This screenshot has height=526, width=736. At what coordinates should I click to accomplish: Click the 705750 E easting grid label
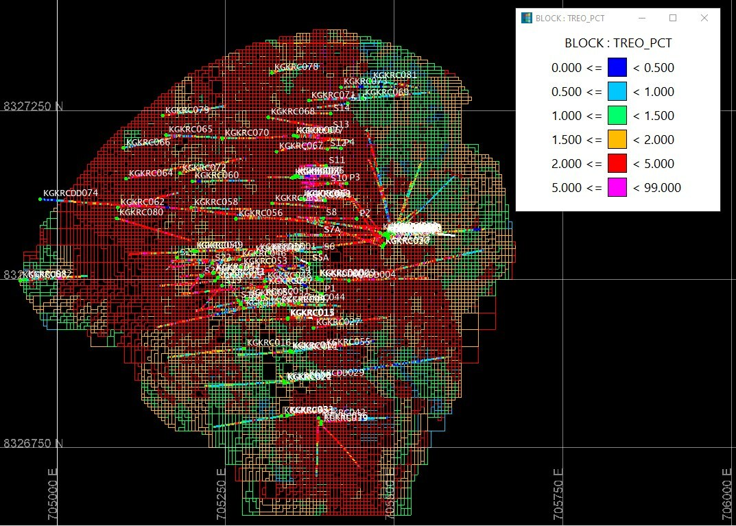pos(558,495)
